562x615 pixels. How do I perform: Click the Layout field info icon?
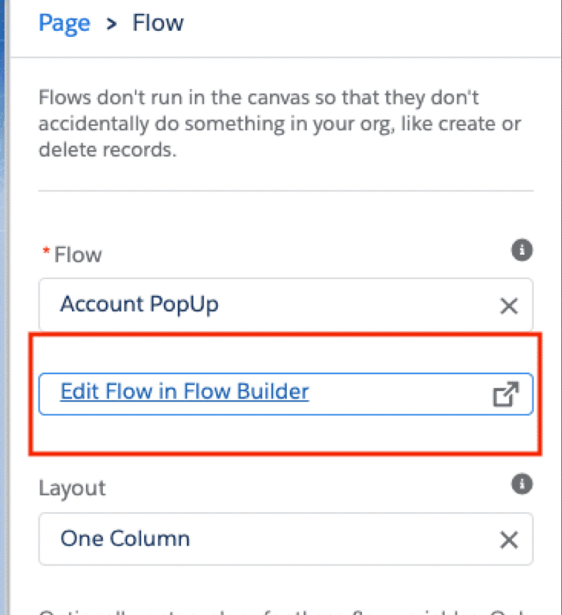point(522,484)
